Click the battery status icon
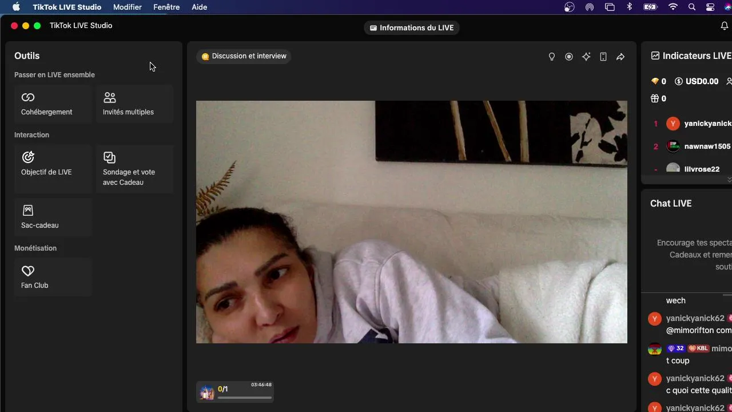732x412 pixels. point(650,7)
